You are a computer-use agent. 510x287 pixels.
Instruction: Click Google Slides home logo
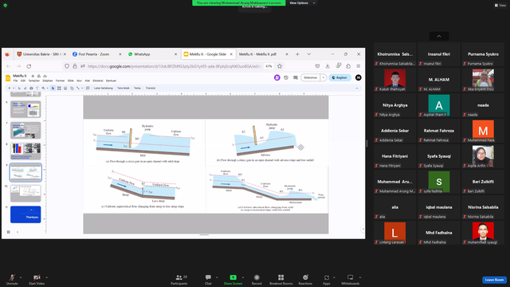[8, 78]
